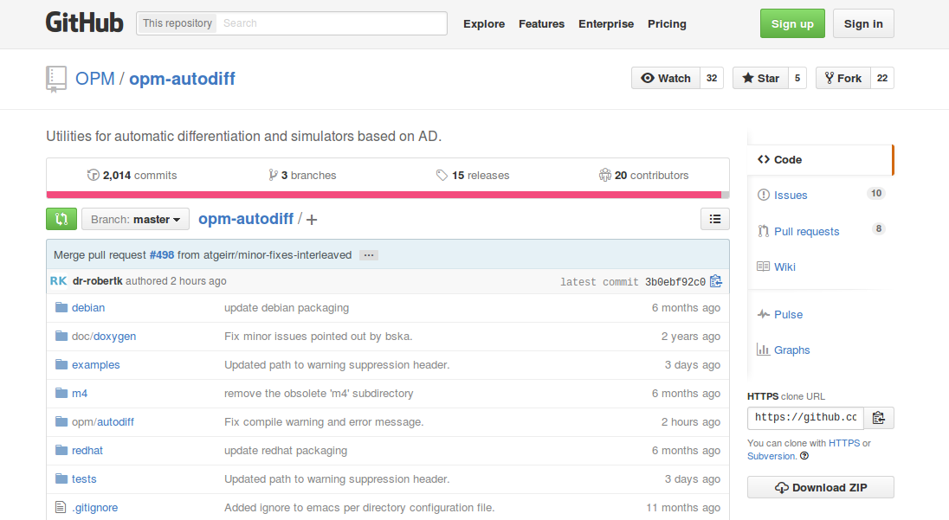Click the examples folder icon
This screenshot has height=520, width=949.
point(61,364)
